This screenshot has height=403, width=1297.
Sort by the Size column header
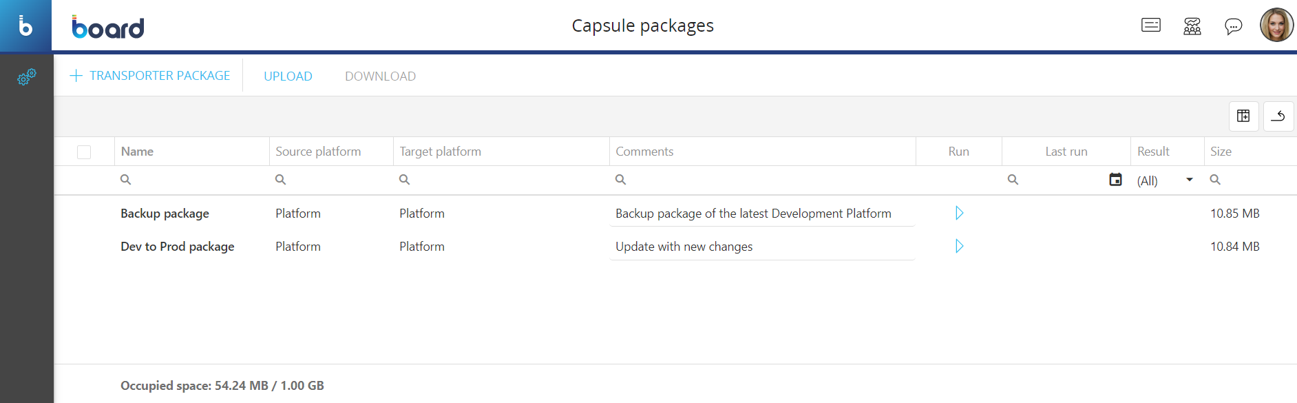pyautogui.click(x=1221, y=152)
